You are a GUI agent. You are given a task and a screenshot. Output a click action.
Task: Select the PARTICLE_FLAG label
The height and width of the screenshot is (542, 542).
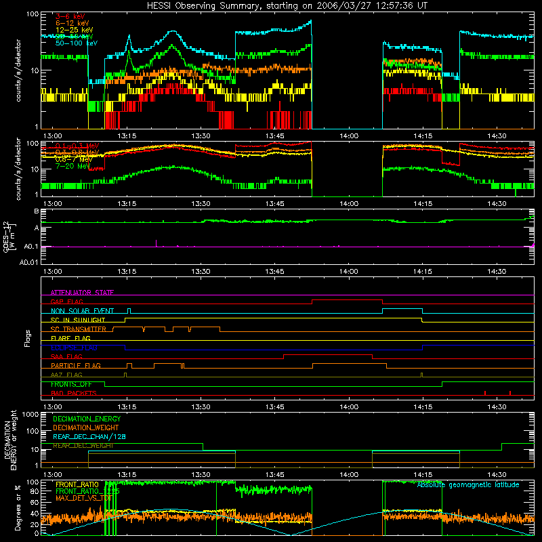(76, 365)
